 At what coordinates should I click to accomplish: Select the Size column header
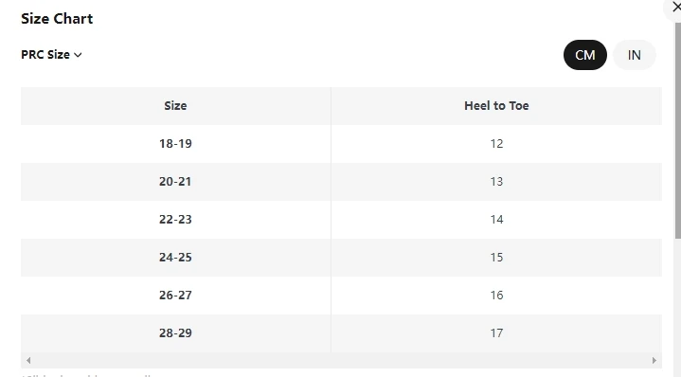click(175, 105)
